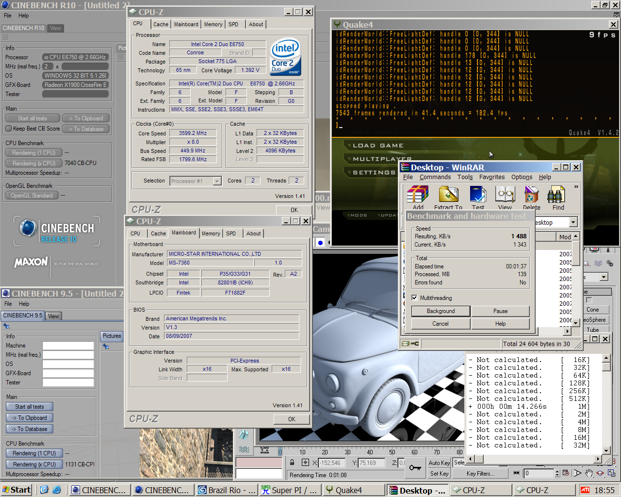The width and height of the screenshot is (621, 497).
Task: Click Tester input field in Cinebench 9.5
Action: coord(68,382)
